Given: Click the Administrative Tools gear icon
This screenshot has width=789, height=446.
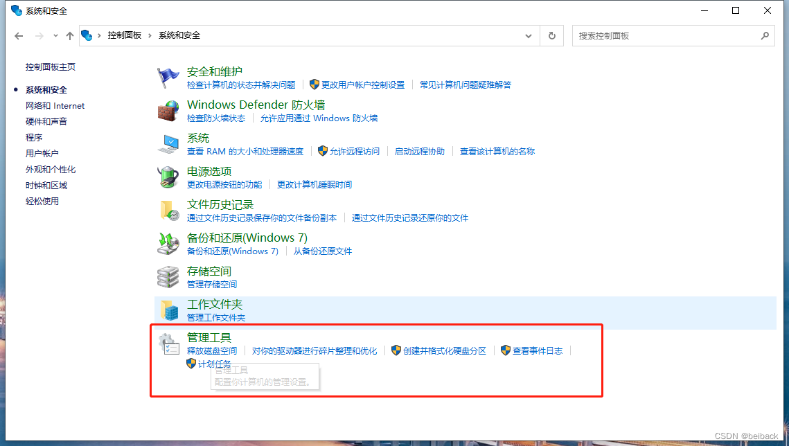Looking at the screenshot, I should [169, 344].
